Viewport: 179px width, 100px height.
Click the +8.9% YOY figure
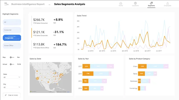coord(58,20)
